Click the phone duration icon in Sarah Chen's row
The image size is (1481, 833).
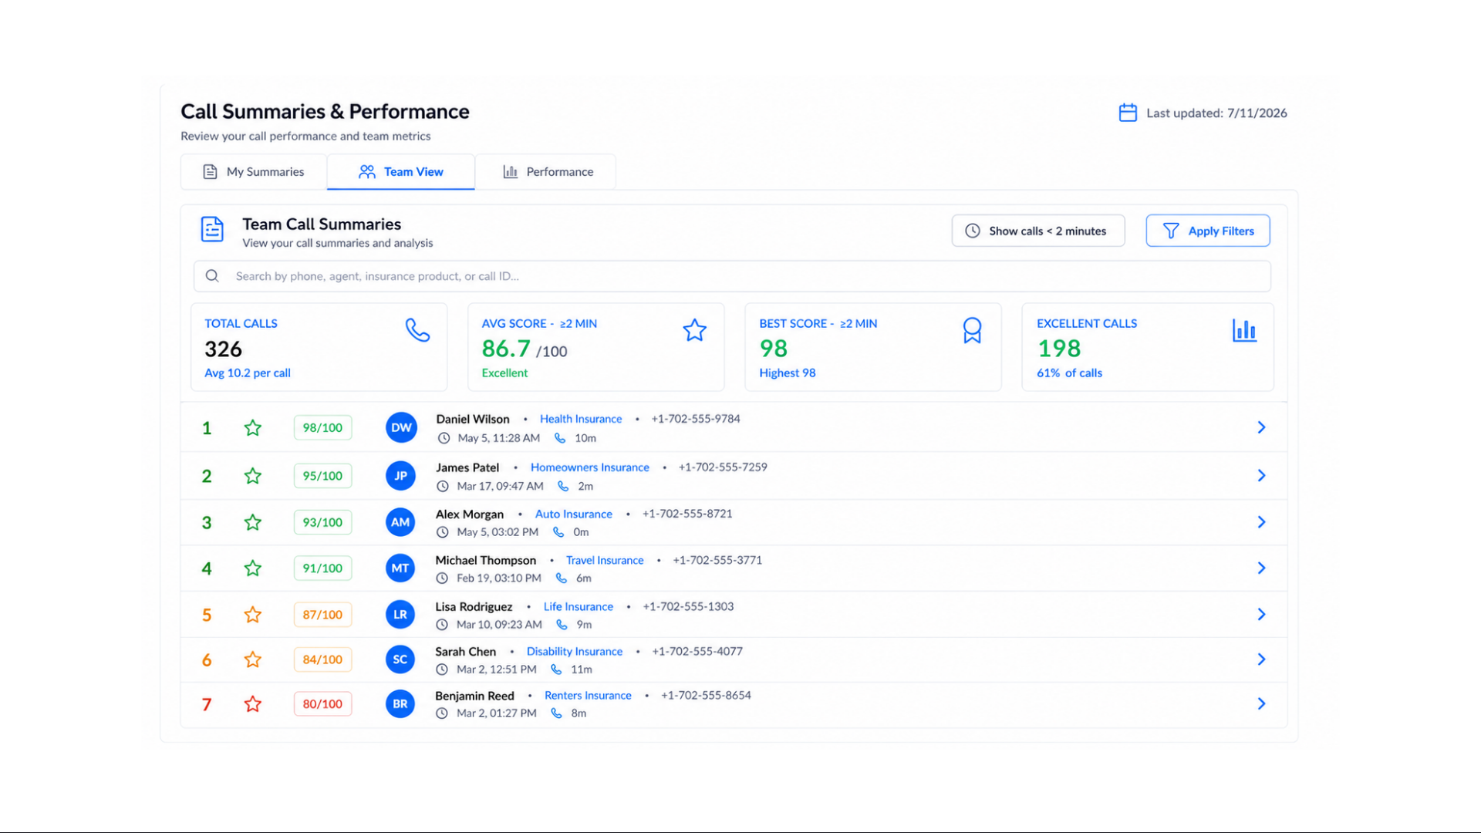tap(556, 669)
